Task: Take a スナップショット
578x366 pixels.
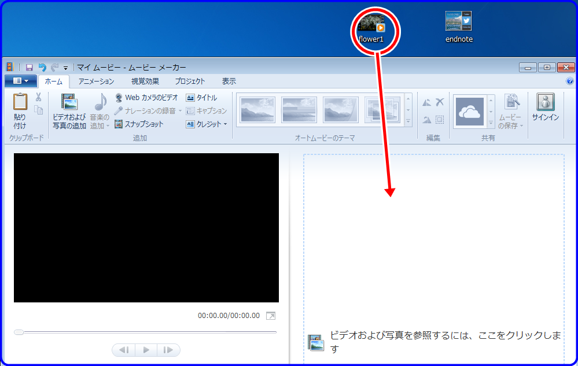Action: tap(139, 124)
